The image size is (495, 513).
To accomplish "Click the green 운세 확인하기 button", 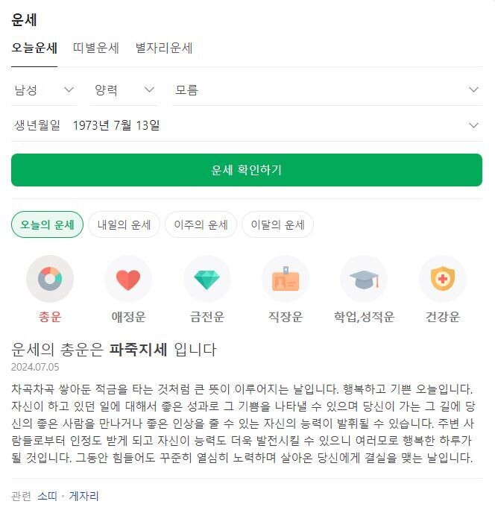I will tap(247, 170).
